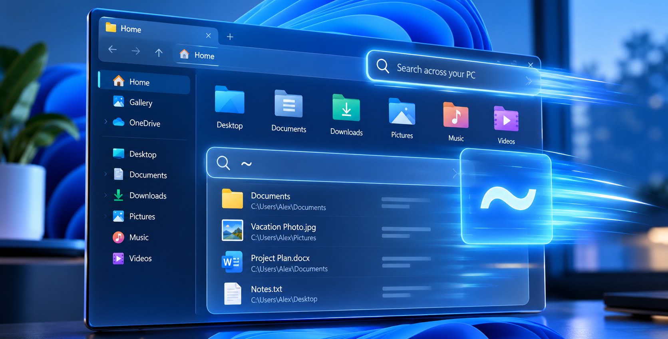Click the magnifier icon in top search box
Viewport: 668px width, 339px height.
(382, 66)
